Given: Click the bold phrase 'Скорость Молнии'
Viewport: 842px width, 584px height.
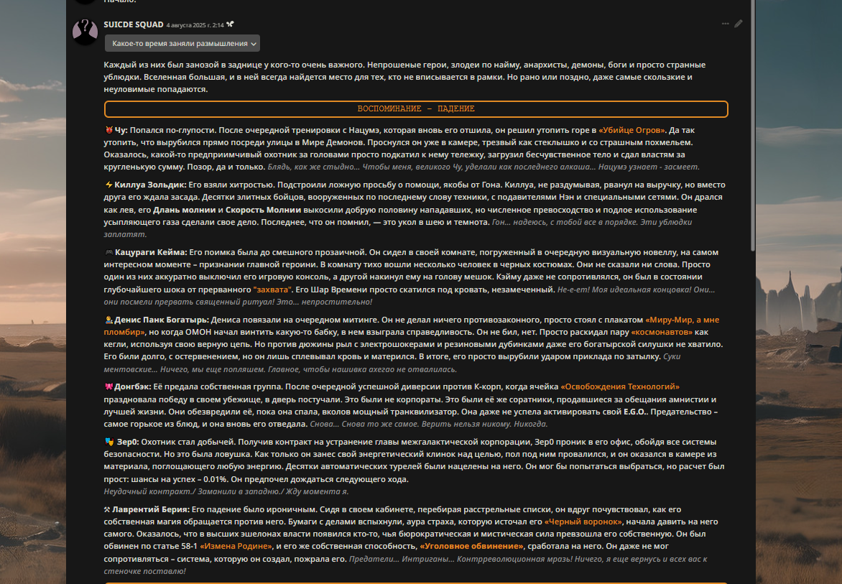Looking at the screenshot, I should point(263,210).
